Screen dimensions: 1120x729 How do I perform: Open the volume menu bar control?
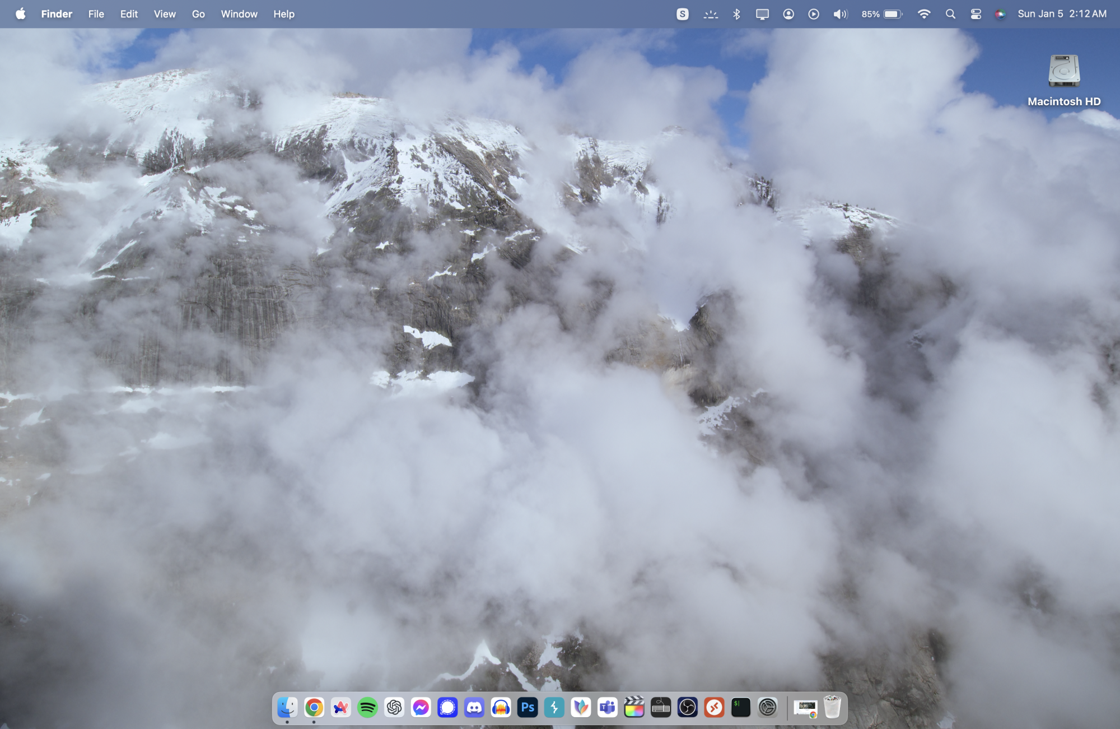click(x=840, y=14)
